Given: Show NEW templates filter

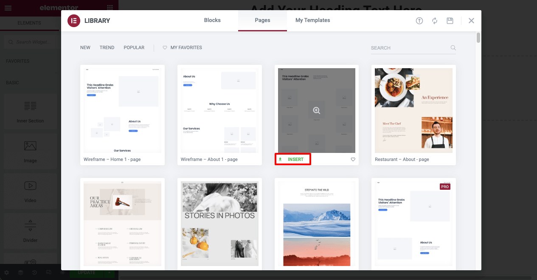Looking at the screenshot, I should 85,48.
